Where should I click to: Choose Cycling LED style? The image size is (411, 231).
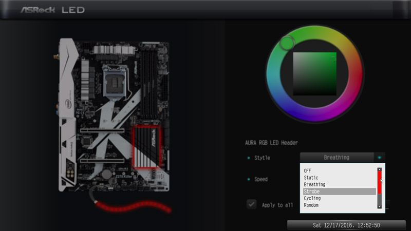tap(312, 198)
